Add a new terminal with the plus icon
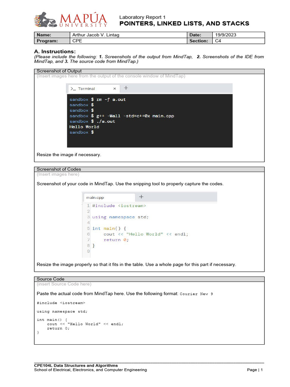 click(126, 88)
